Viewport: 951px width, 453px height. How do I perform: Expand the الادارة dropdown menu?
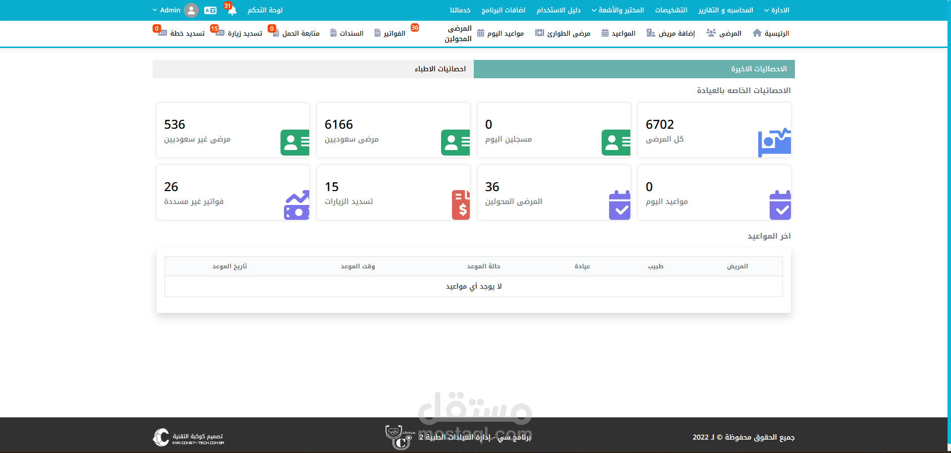tap(777, 10)
